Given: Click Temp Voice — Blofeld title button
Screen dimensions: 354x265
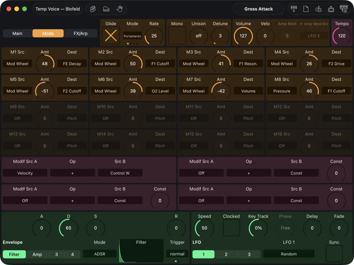Looking at the screenshot, I should [58, 9].
